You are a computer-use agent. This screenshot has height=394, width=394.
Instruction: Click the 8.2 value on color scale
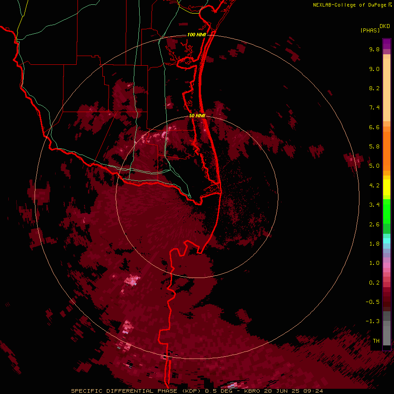click(x=374, y=88)
